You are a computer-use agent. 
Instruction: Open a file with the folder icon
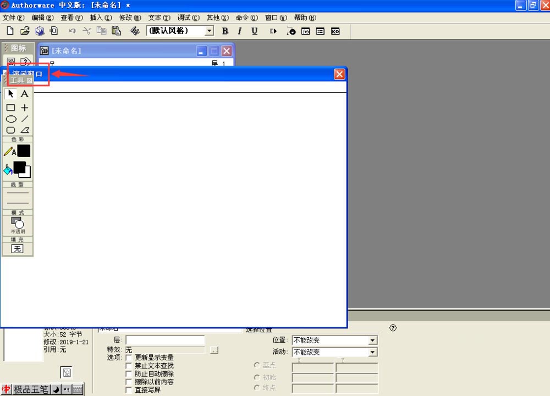pos(25,31)
